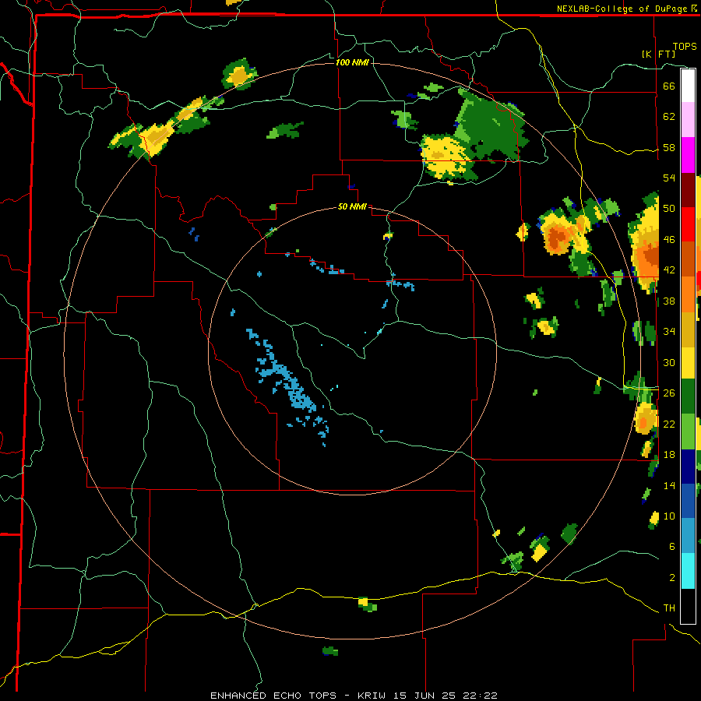The image size is (701, 701).
Task: Click the 38 scale value label
Action: pos(669,301)
